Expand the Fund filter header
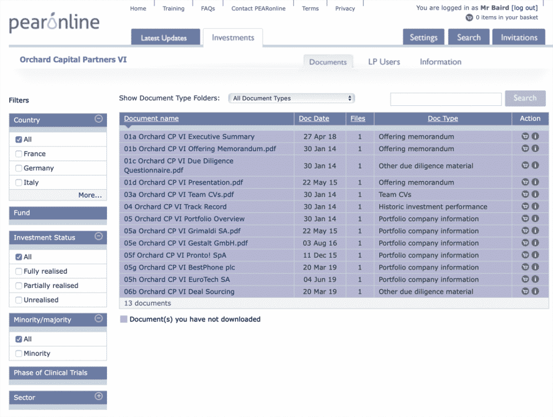The height and width of the screenshot is (417, 553). click(58, 213)
